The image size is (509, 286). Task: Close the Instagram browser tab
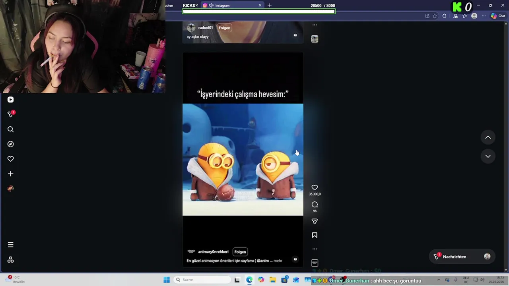click(260, 6)
